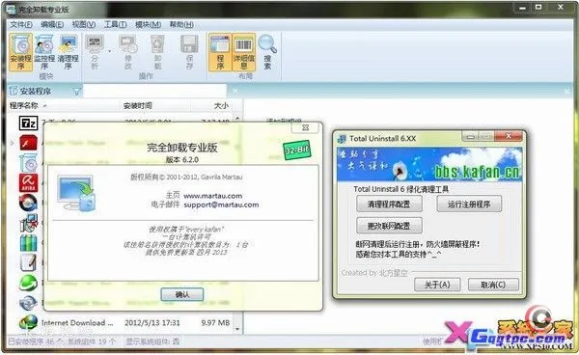Switch to the 清理程序 module
Image resolution: width=579 pixels, height=355 pixels.
coord(68,52)
